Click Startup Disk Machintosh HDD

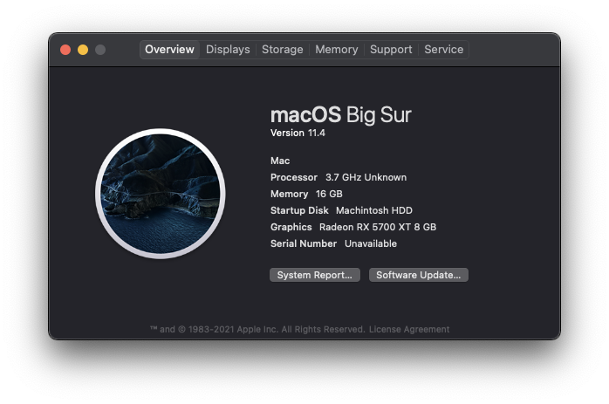(341, 210)
